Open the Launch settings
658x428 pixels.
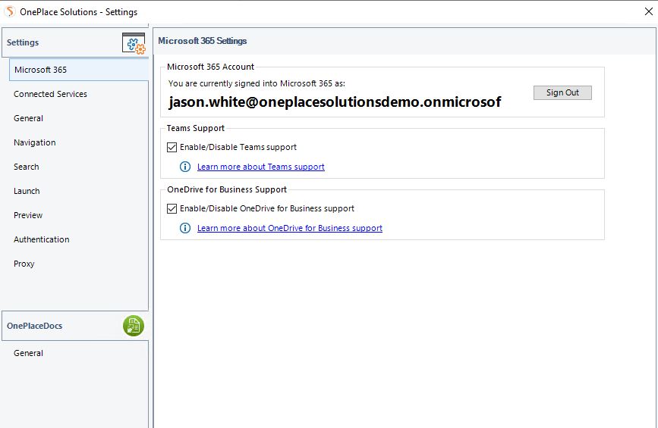click(27, 191)
